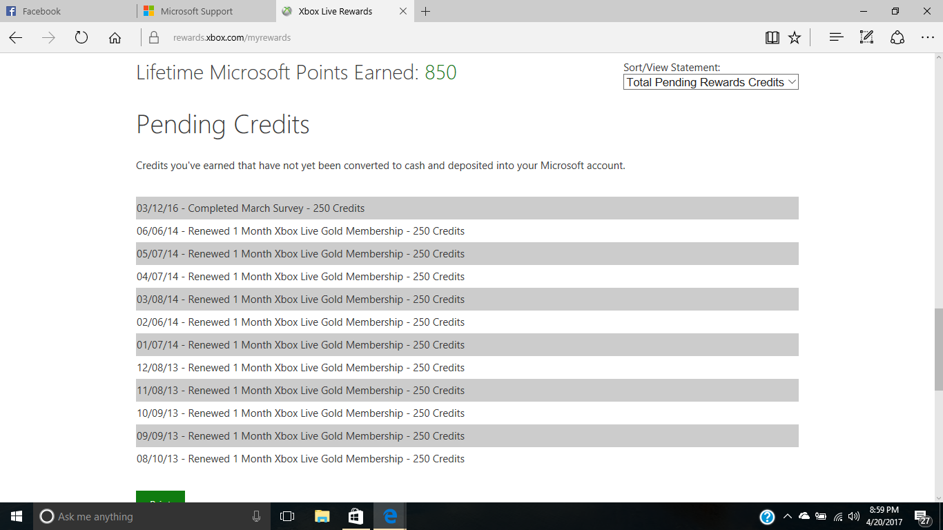The width and height of the screenshot is (943, 530).
Task: Select the 04/07/14 Gold Membership renewal row
Action: click(x=467, y=277)
